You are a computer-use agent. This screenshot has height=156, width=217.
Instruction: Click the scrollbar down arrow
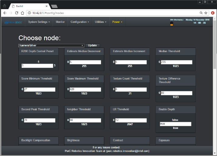pyautogui.click(x=215, y=153)
